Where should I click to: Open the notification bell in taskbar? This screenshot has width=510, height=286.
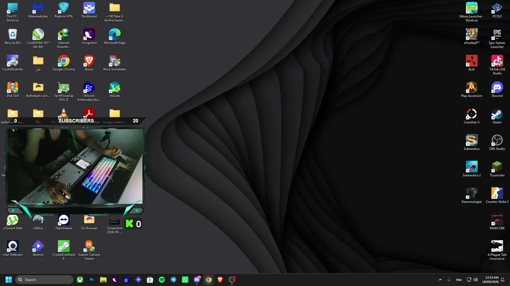click(x=502, y=280)
